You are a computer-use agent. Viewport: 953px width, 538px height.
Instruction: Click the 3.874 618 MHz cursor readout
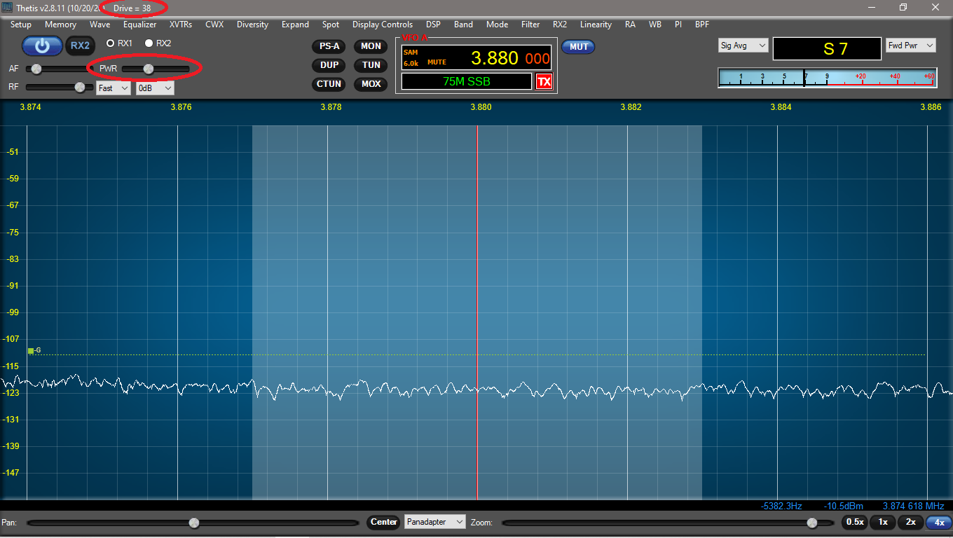pyautogui.click(x=914, y=506)
